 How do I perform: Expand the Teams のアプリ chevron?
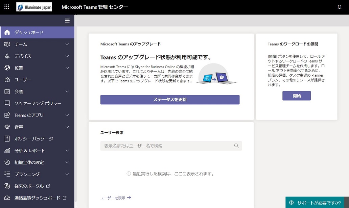click(x=67, y=115)
